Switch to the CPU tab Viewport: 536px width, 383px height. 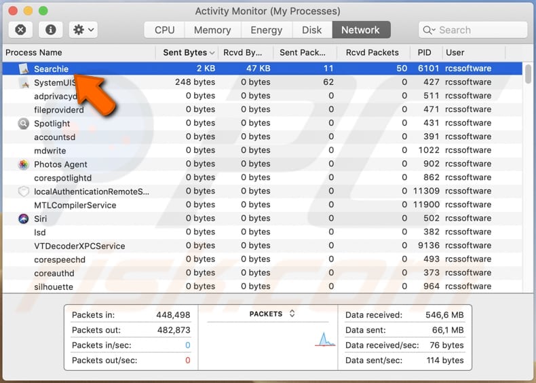click(164, 30)
